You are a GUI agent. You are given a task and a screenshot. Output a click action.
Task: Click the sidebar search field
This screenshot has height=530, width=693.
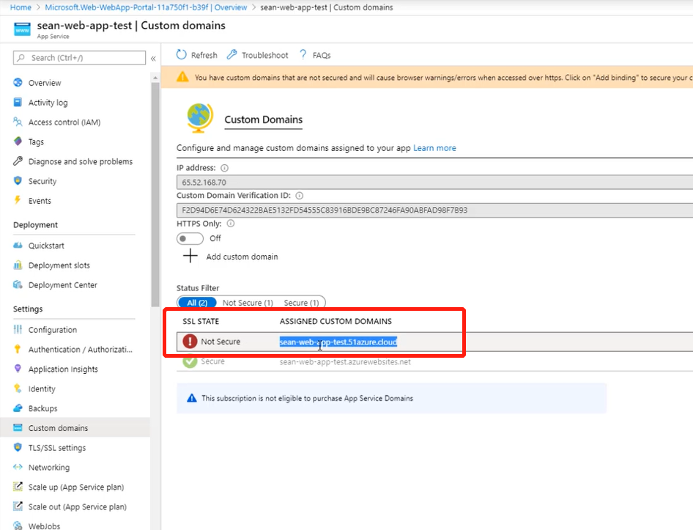point(80,58)
